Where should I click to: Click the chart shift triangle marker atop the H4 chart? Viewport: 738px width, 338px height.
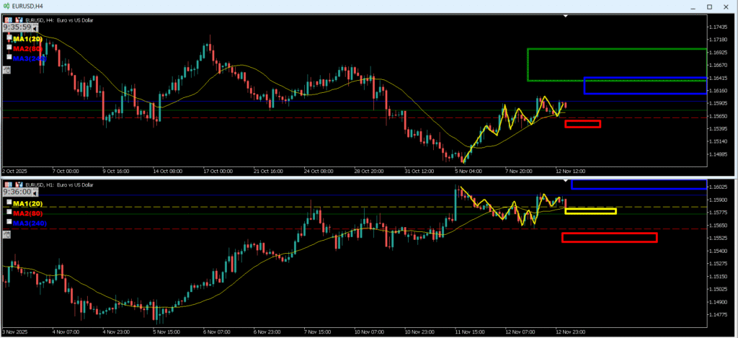pos(566,16)
